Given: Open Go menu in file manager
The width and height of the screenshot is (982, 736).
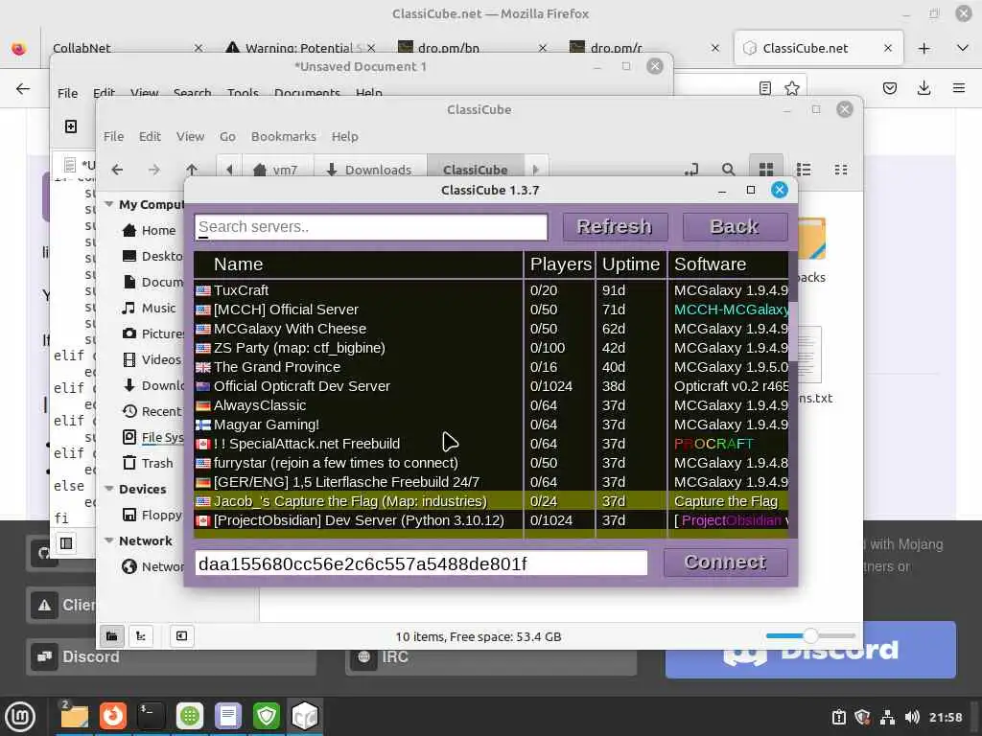Looking at the screenshot, I should click(227, 136).
